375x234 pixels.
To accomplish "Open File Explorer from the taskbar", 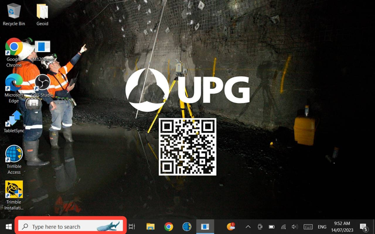I will coord(151,226).
